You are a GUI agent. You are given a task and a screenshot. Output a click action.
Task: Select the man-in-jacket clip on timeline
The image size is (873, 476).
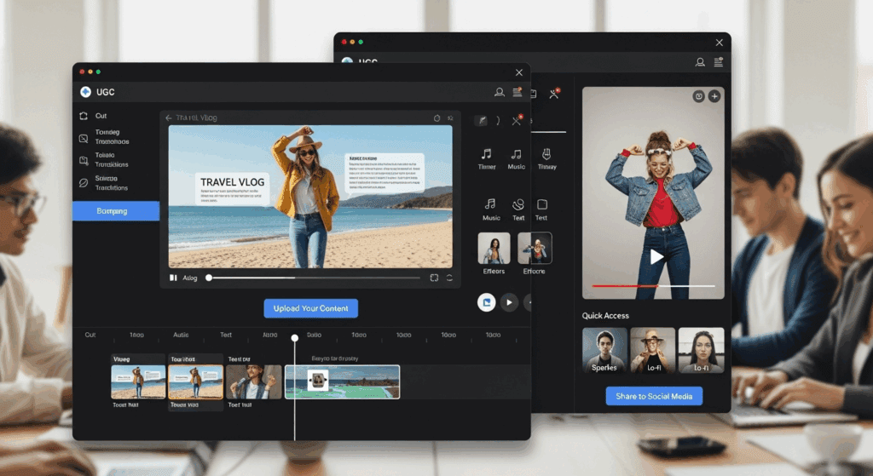click(253, 381)
